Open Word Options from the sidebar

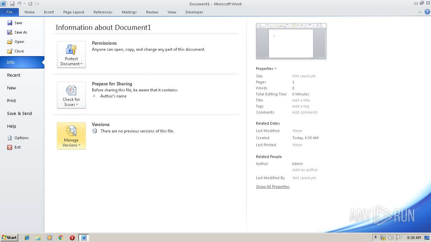pyautogui.click(x=18, y=138)
